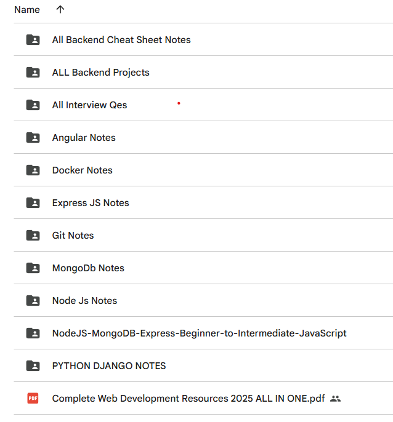Select All Interview Qes folder name

point(89,105)
